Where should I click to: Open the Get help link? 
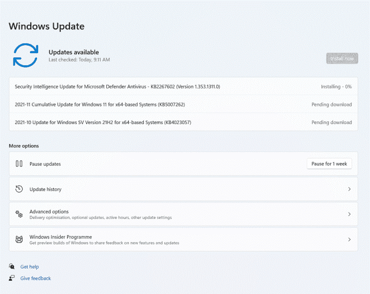point(29,267)
